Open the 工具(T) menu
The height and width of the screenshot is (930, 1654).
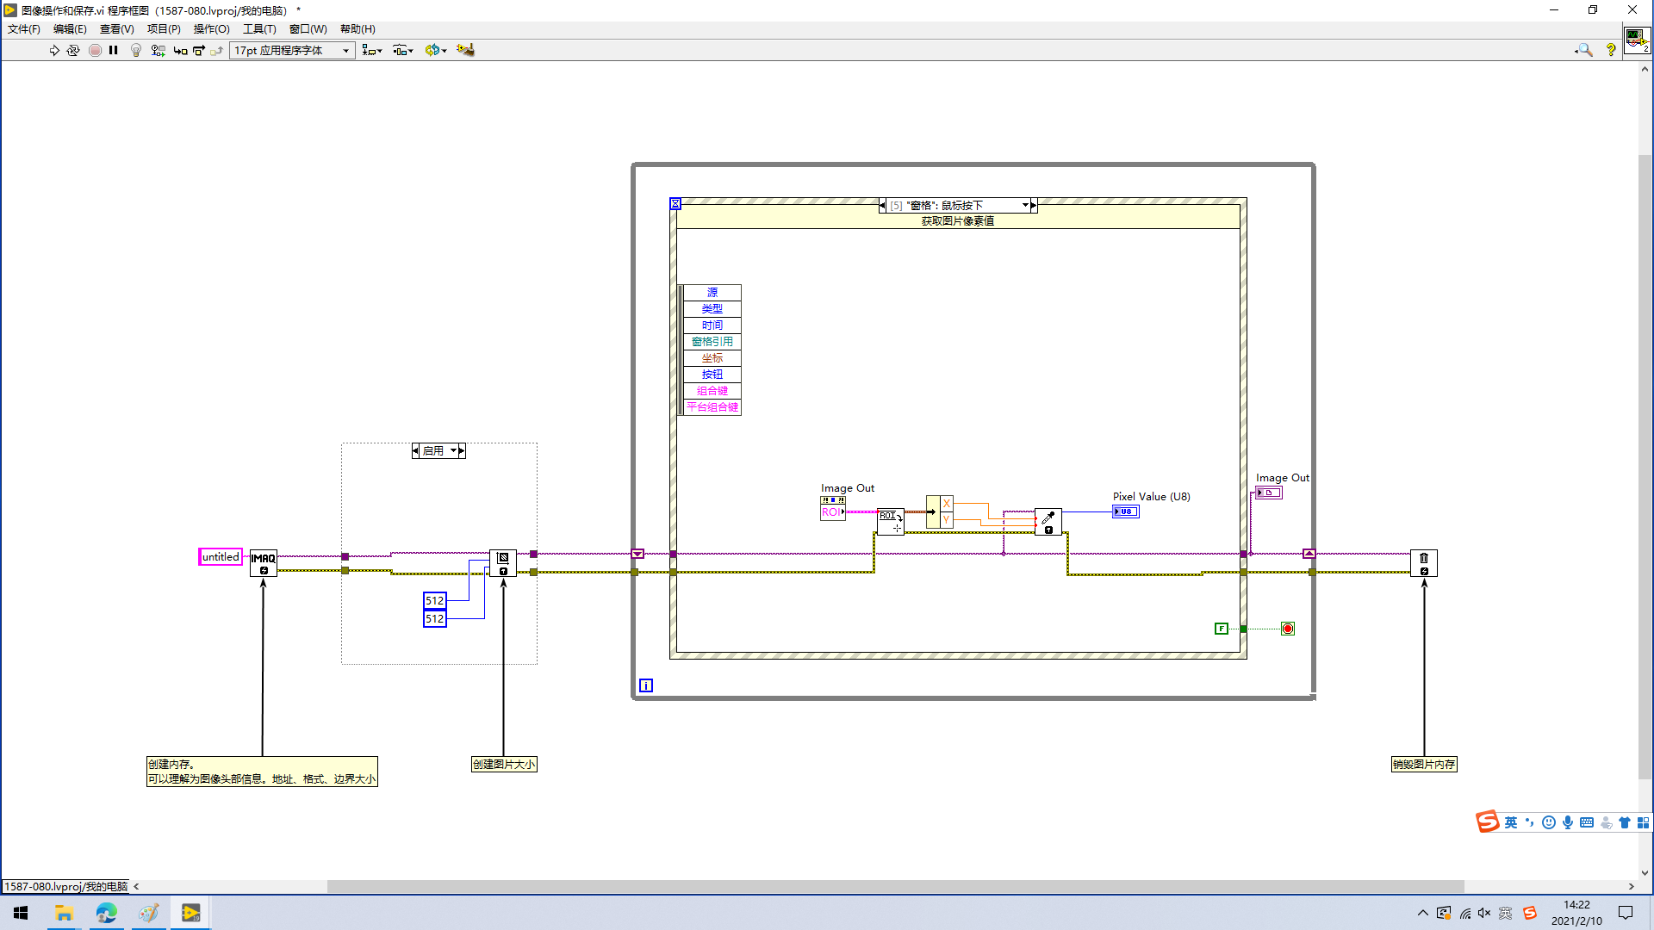click(x=258, y=28)
